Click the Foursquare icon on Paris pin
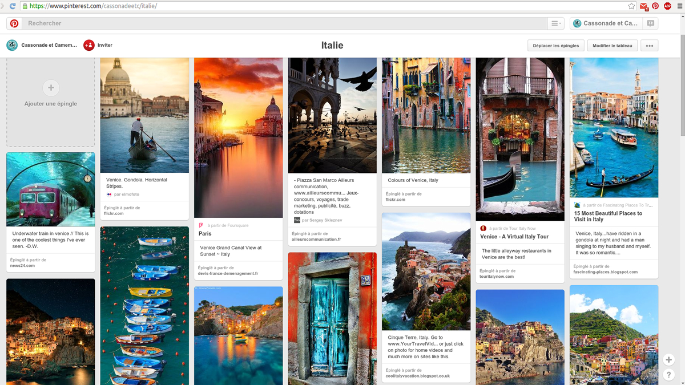This screenshot has height=385, width=685. 201,225
